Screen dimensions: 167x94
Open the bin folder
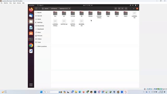[x=55, y=14]
